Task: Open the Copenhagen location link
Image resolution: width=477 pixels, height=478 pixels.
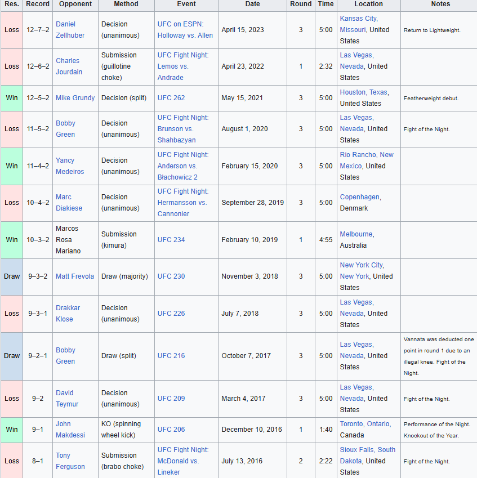Action: pos(359,197)
